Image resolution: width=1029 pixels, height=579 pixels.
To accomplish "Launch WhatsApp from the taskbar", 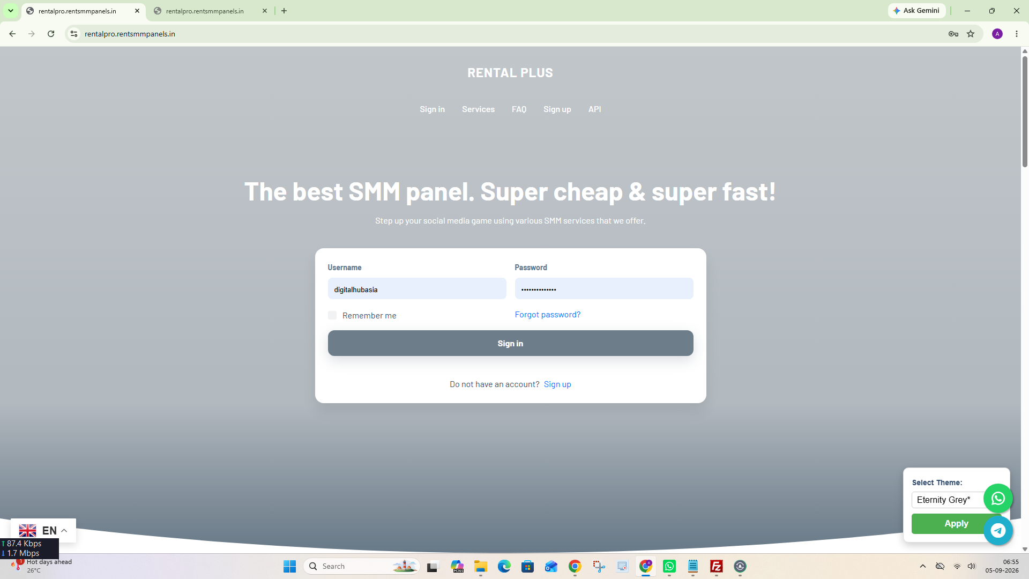I will coord(669,566).
